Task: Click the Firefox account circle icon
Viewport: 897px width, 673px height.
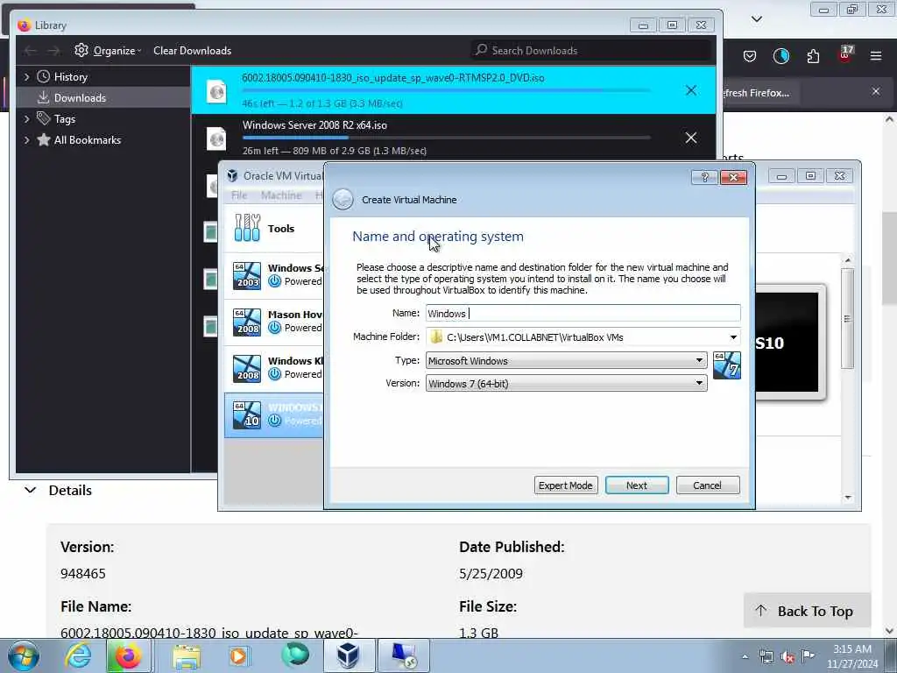Action: pos(780,56)
